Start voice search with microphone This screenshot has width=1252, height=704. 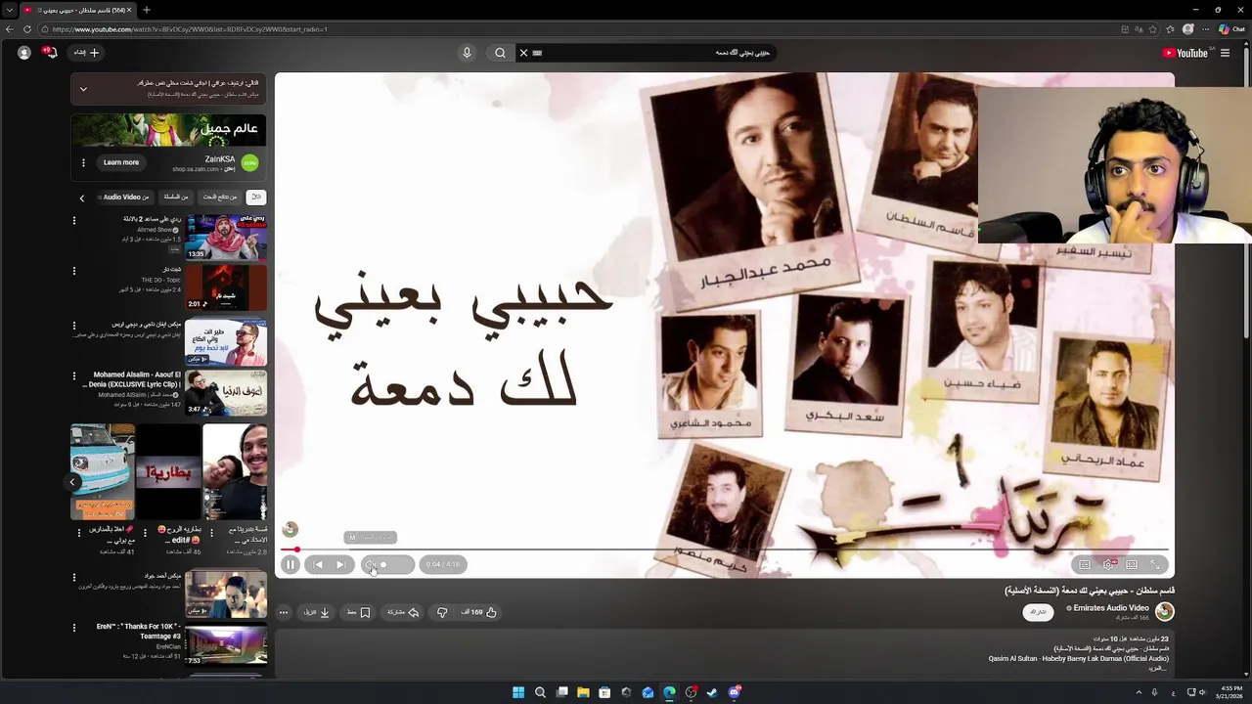(467, 53)
